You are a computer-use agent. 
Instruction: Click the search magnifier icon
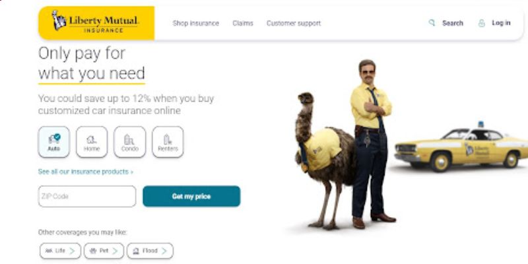coord(432,23)
